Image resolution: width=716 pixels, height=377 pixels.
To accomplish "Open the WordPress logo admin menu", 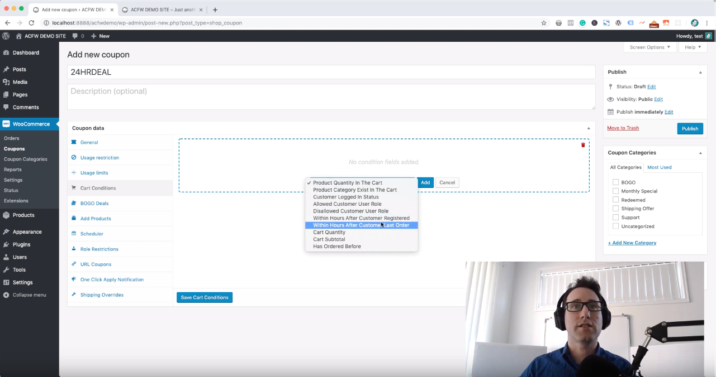I will [6, 36].
